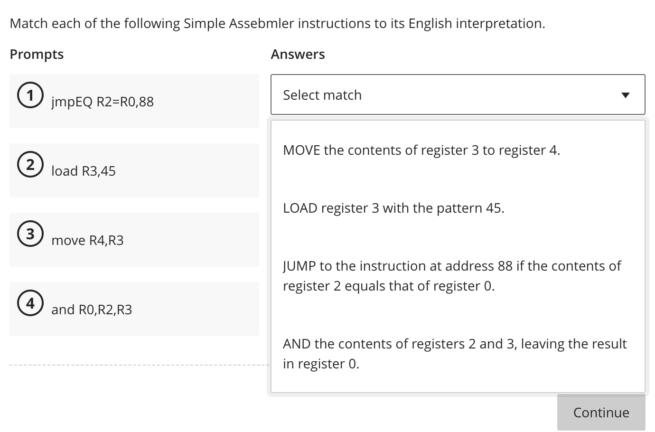Select the and R0,R2,R3 prompt card
This screenshot has height=432, width=655.
click(134, 309)
